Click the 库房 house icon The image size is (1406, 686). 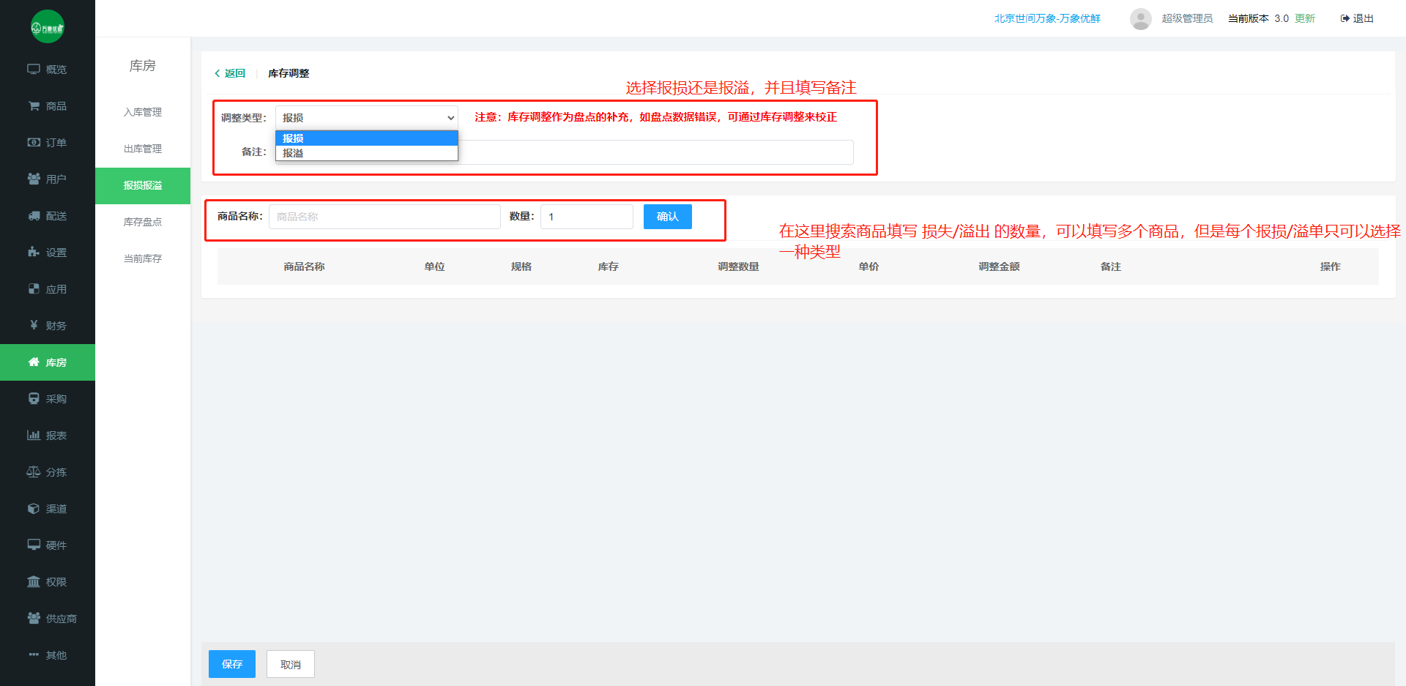pos(34,362)
